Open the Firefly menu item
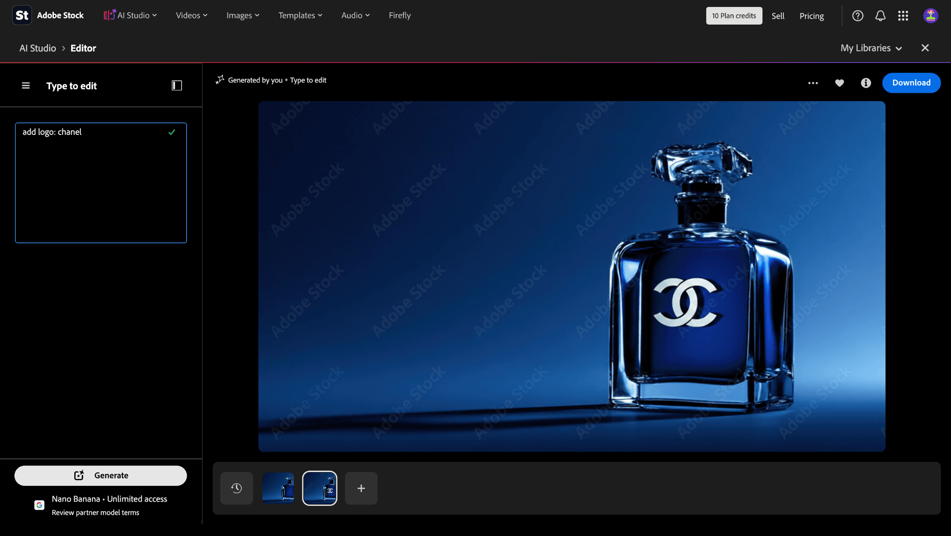This screenshot has height=536, width=951. coord(400,15)
